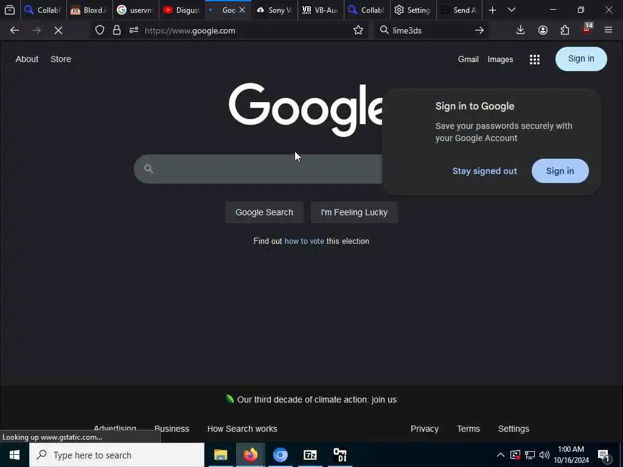Click the Windows Type here to search box
Image resolution: width=623 pixels, height=467 pixels.
click(117, 455)
